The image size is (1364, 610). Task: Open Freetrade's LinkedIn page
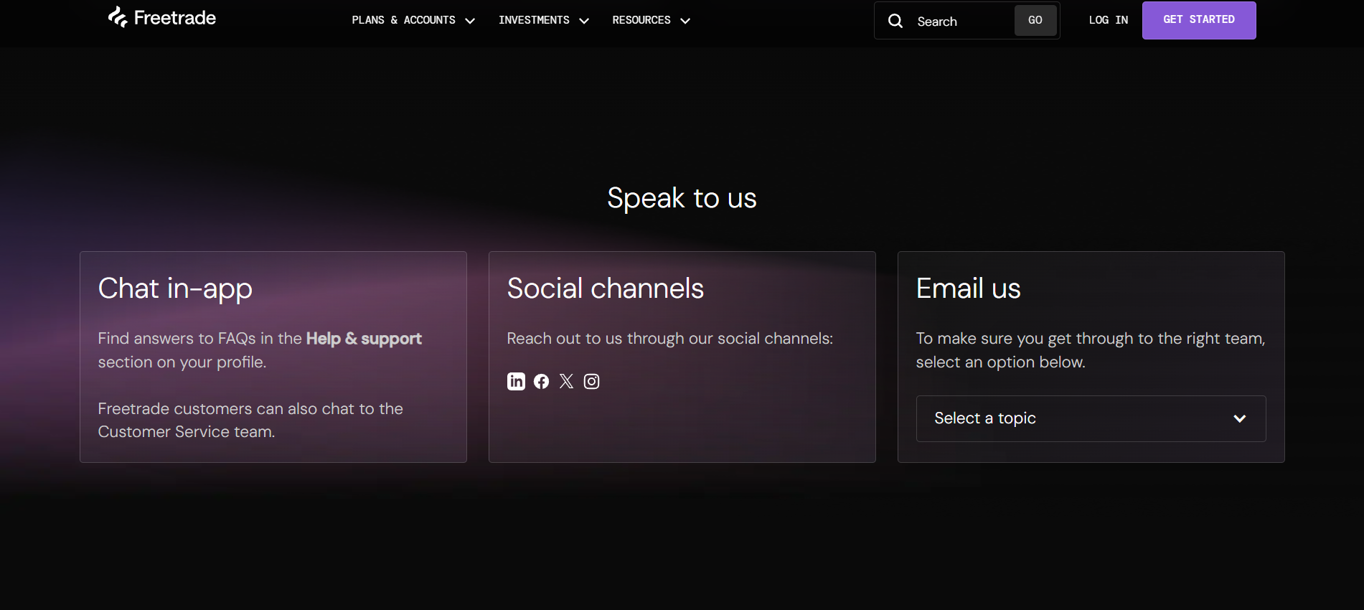[516, 381]
